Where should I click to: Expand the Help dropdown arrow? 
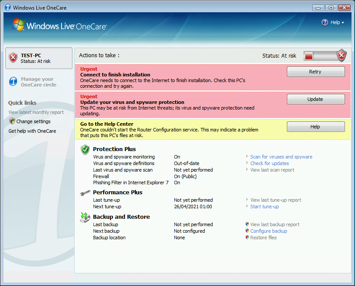[343, 23]
